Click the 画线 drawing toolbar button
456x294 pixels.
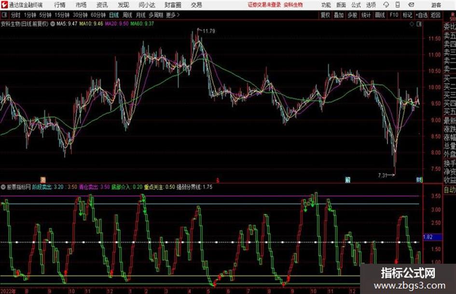pos(380,15)
